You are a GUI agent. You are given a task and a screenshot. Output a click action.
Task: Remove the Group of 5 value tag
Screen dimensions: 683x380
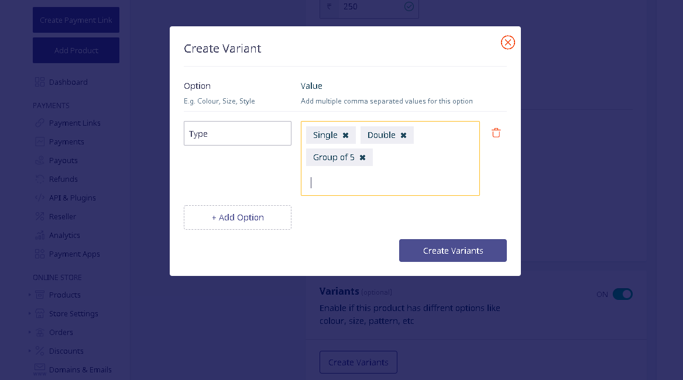pos(362,158)
